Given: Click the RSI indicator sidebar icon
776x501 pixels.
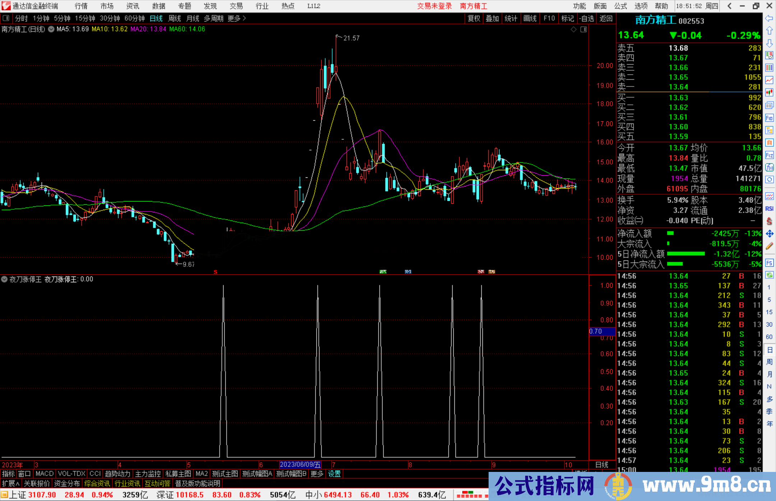Looking at the screenshot, I should pos(769,209).
